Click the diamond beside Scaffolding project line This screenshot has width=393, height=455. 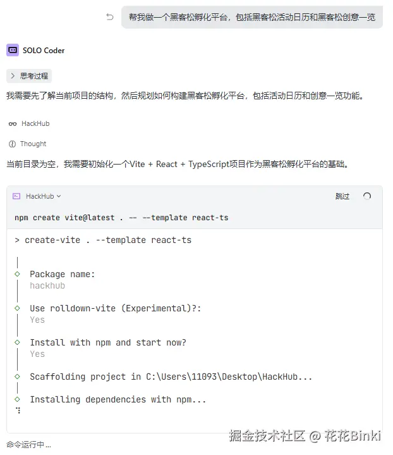(18, 377)
